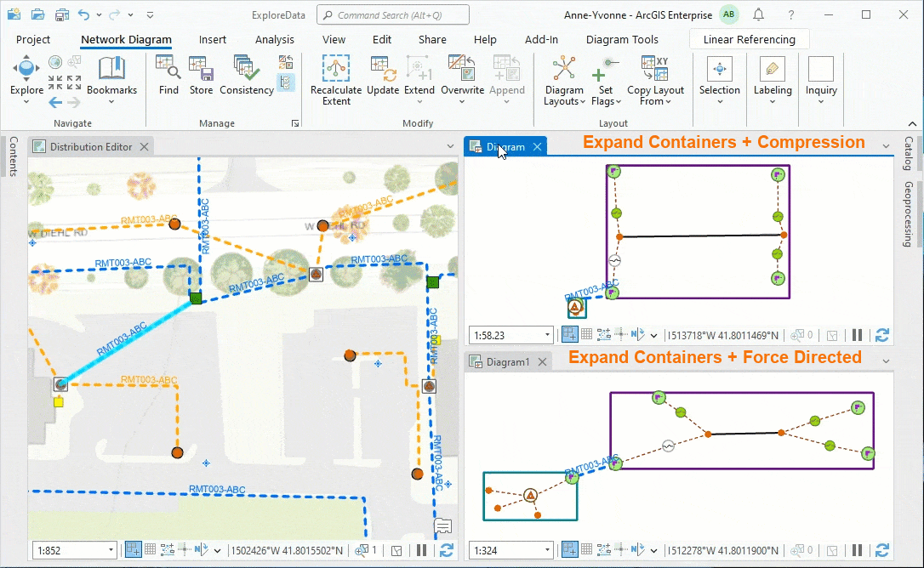
Task: Refresh the Distribution Editor map view
Action: (x=446, y=550)
